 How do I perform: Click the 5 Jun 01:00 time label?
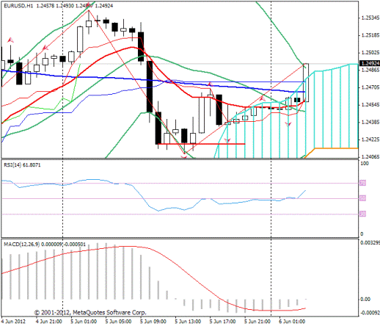84,322
